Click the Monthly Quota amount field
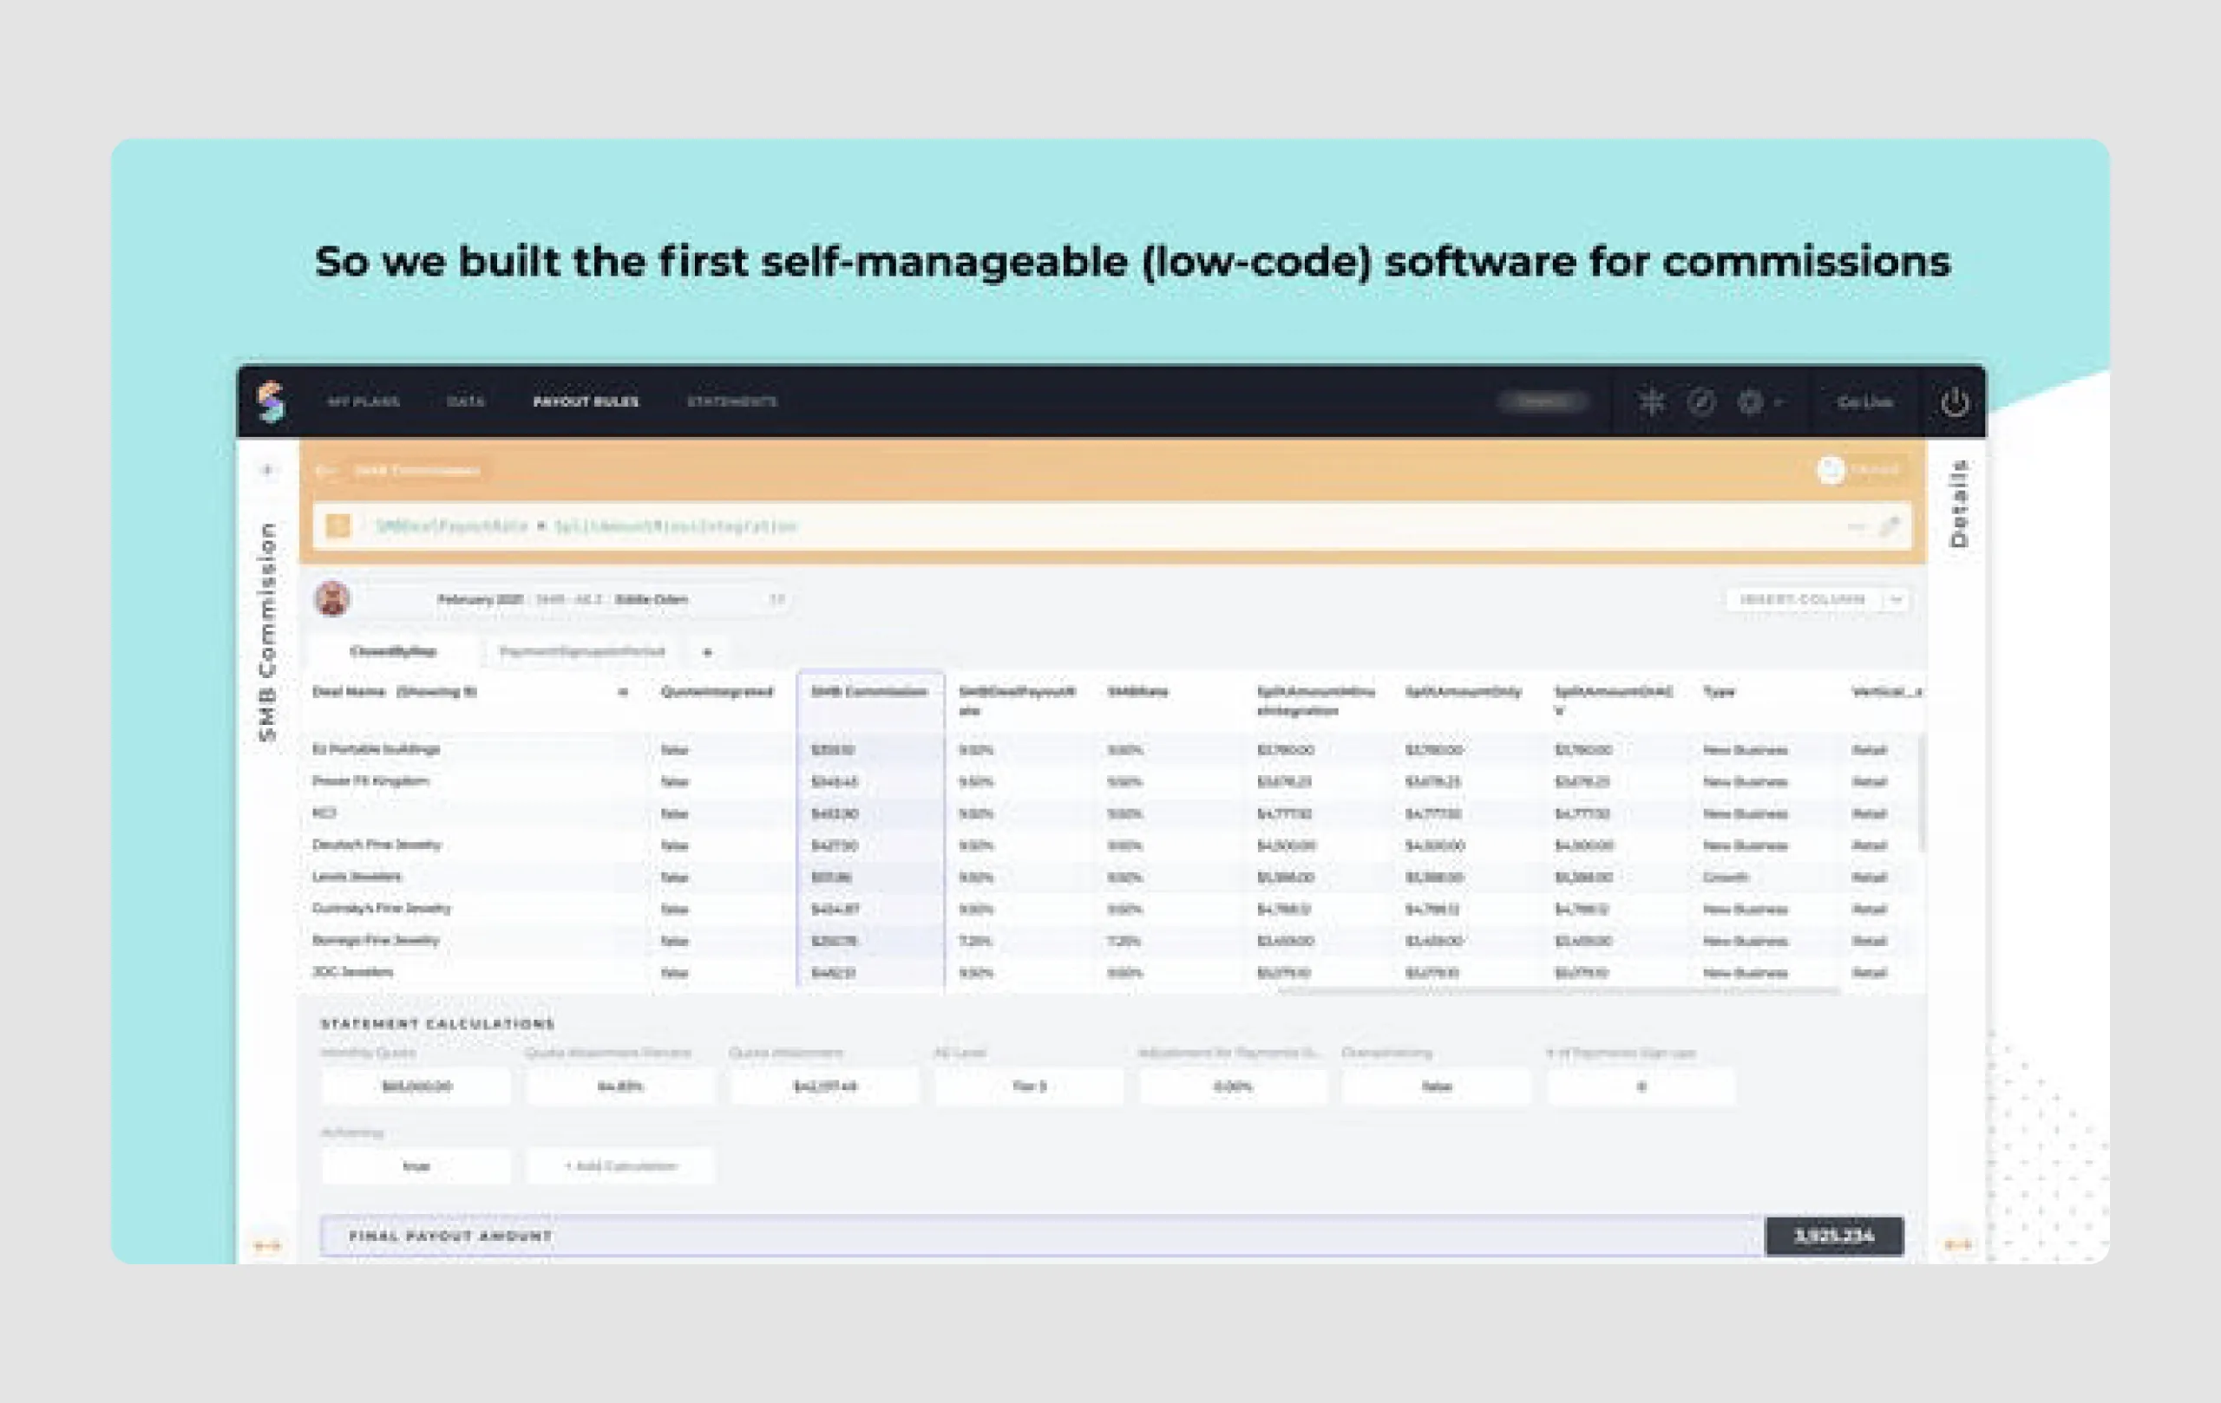The height and width of the screenshot is (1403, 2221). tap(415, 1087)
